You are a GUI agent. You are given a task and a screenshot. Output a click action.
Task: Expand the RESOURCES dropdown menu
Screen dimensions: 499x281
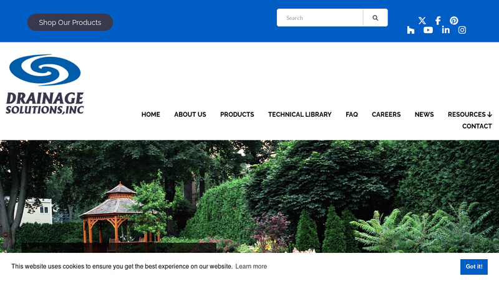click(470, 114)
